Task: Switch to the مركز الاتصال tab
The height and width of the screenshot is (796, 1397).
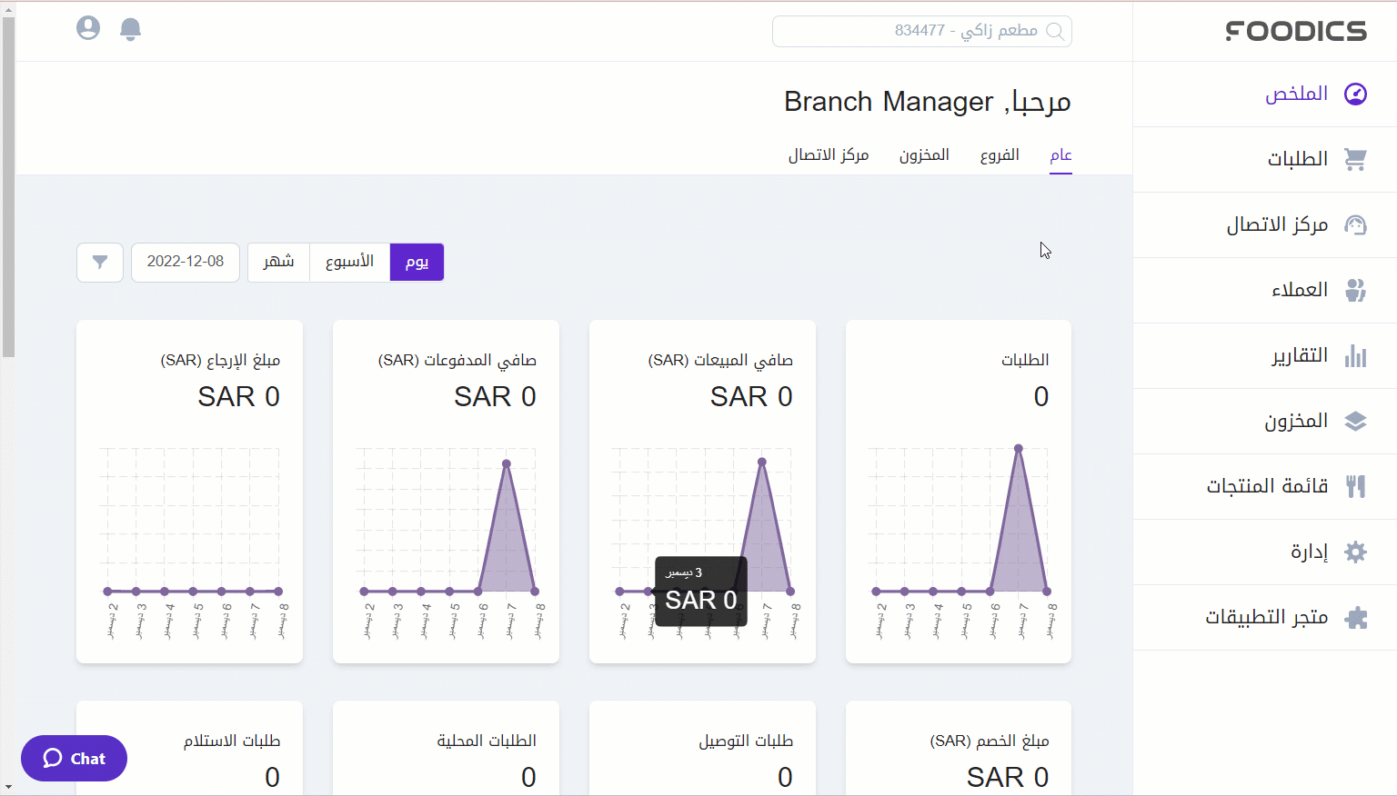Action: click(x=829, y=155)
